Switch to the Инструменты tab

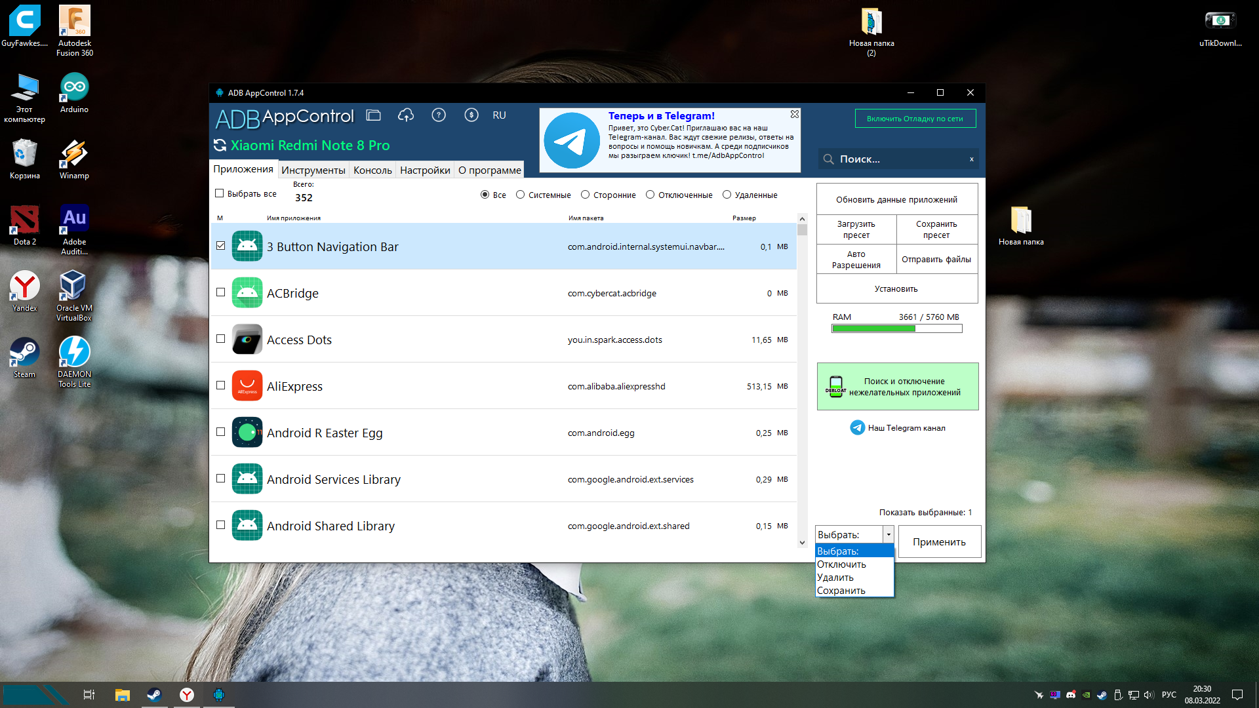coord(313,170)
